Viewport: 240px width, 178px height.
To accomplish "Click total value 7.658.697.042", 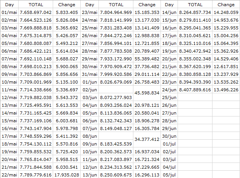I will (x=36, y=12).
